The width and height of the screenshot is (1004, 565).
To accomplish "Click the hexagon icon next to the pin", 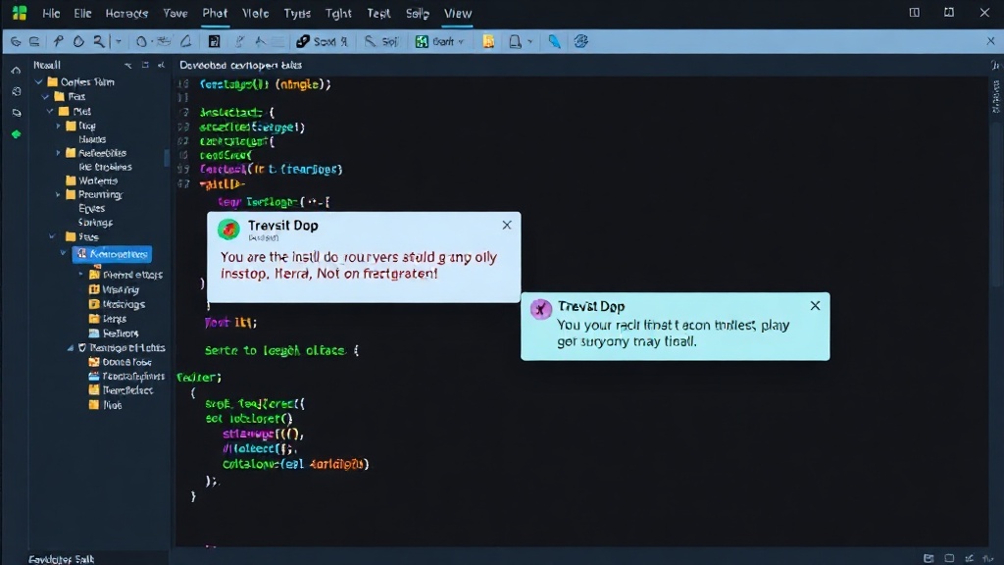I will pyautogui.click(x=78, y=41).
